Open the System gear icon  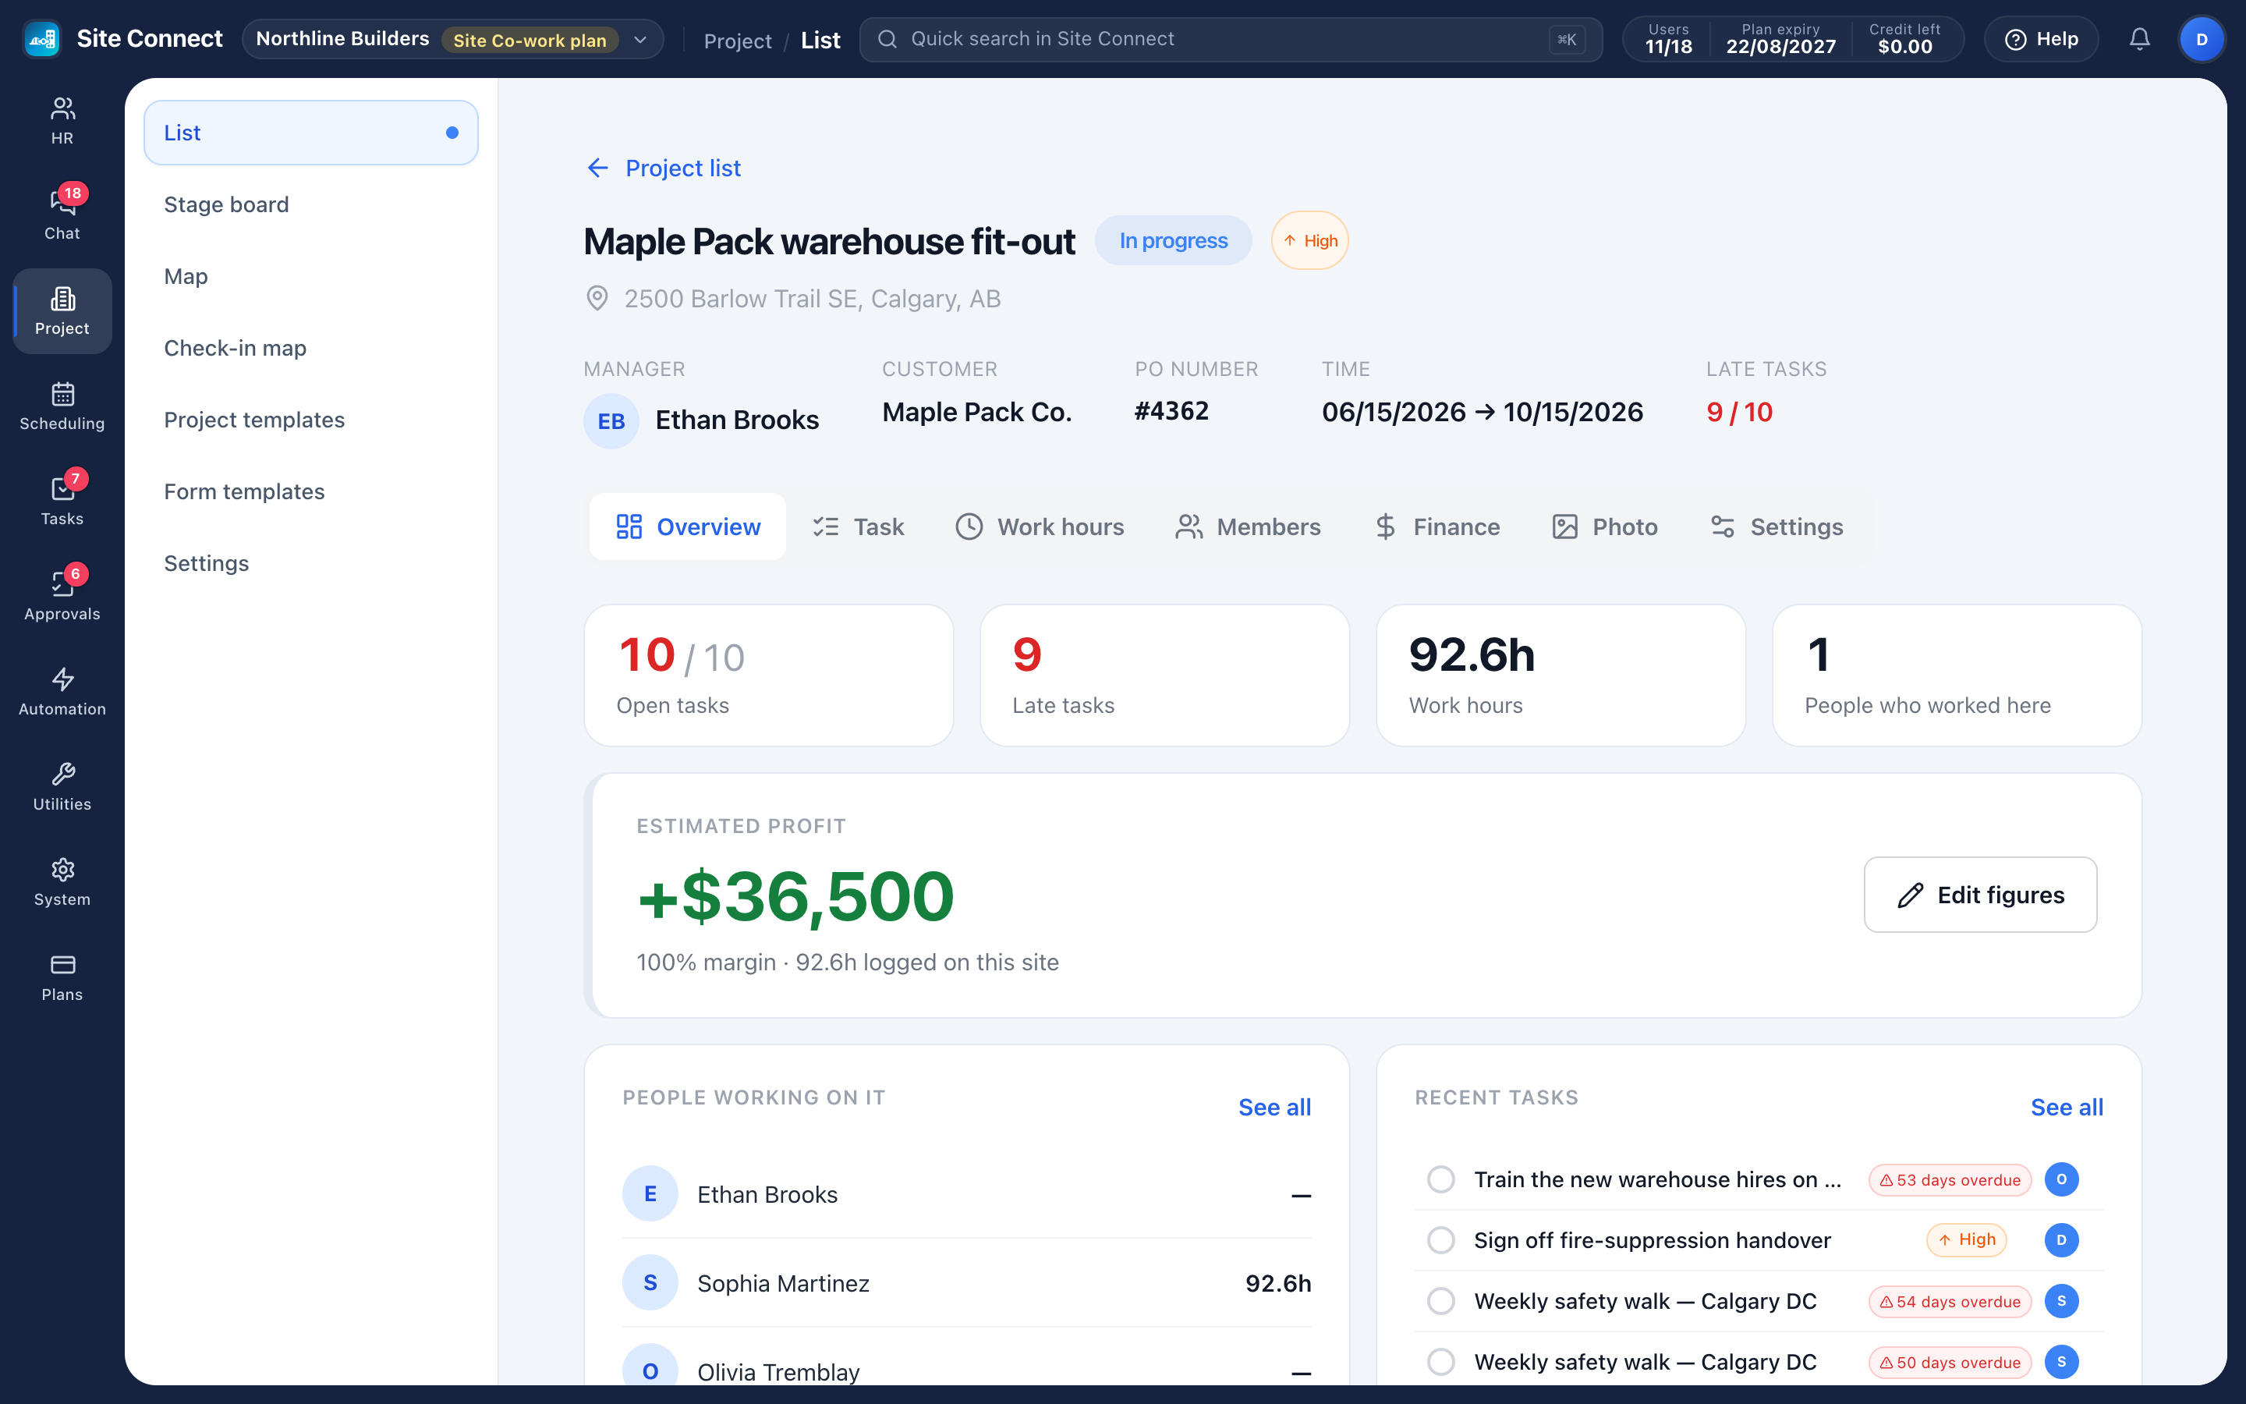[62, 882]
